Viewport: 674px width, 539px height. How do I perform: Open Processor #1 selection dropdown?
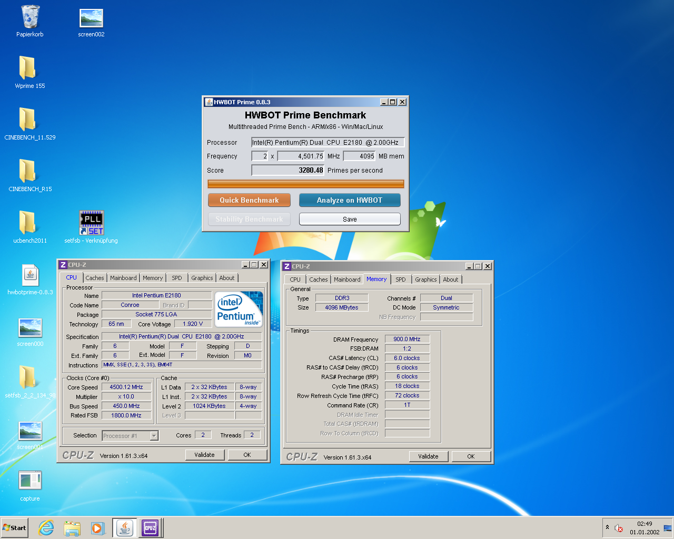point(130,435)
